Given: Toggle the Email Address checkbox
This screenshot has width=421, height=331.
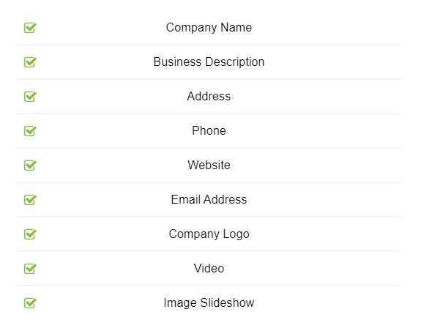Looking at the screenshot, I should click(30, 199).
